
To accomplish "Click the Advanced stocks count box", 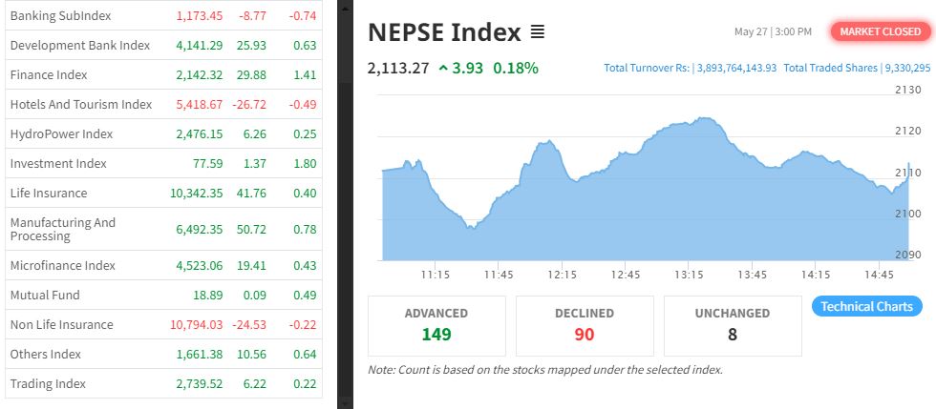I will (436, 325).
